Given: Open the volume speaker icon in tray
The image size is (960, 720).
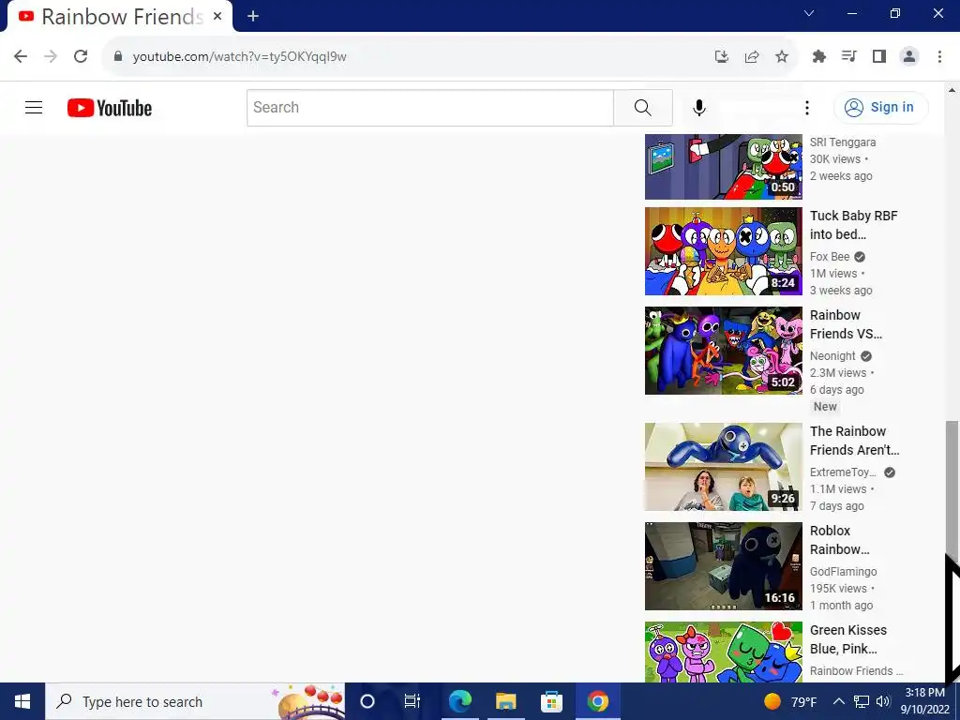Looking at the screenshot, I should pyautogui.click(x=883, y=701).
